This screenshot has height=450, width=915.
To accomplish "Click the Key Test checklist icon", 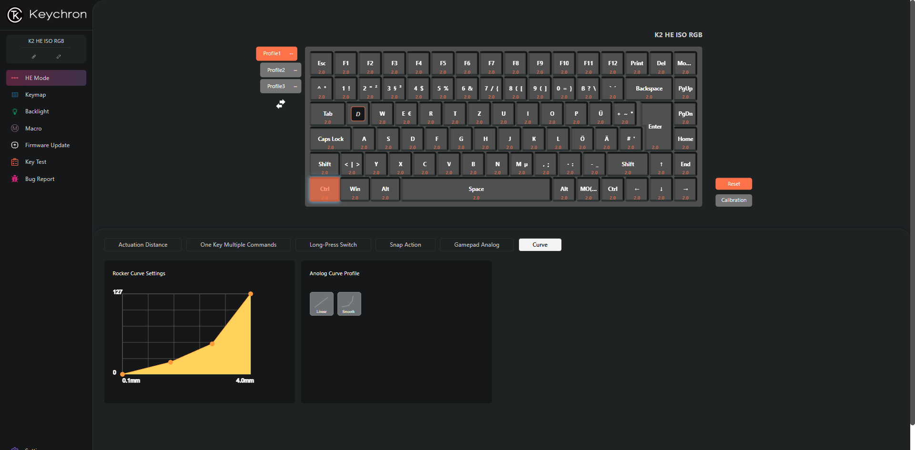I will click(x=15, y=162).
